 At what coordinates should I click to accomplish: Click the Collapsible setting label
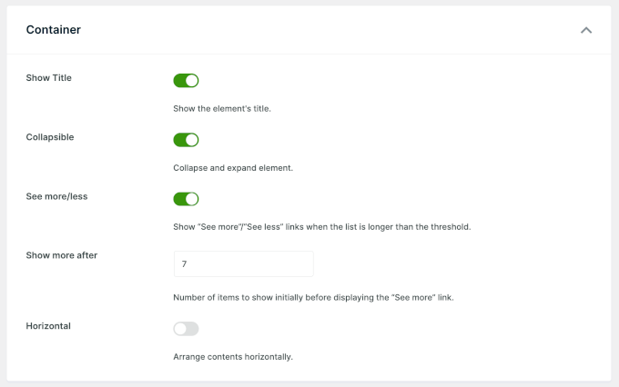point(50,137)
